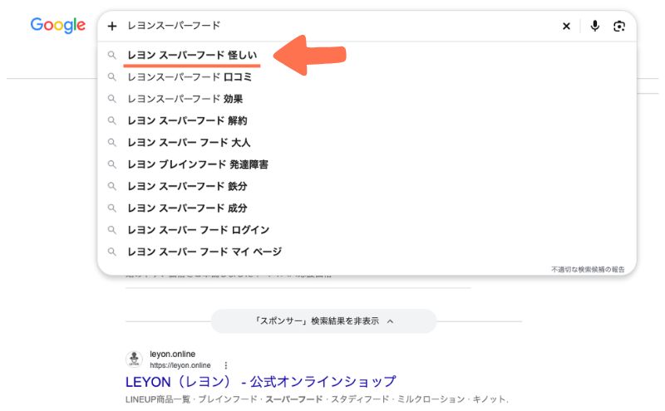665x411 pixels.
Task: Click magnifier icon beside 口コミ suggestion
Action: [x=111, y=76]
